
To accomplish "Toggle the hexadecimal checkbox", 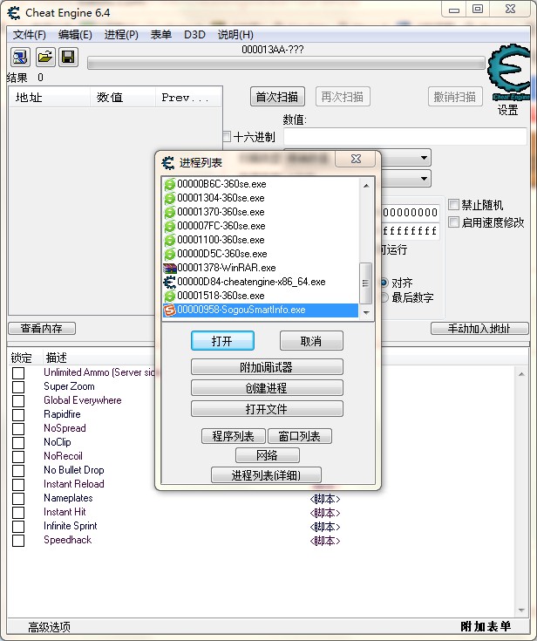I will point(227,137).
